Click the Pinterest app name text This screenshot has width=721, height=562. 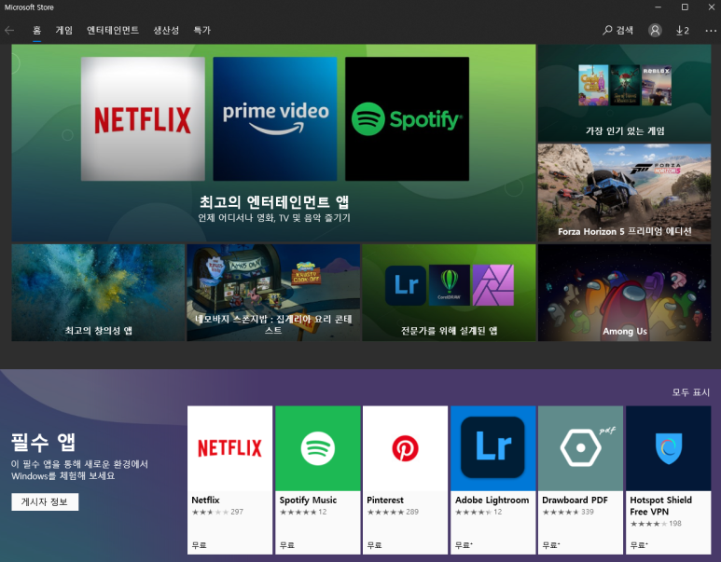(385, 500)
